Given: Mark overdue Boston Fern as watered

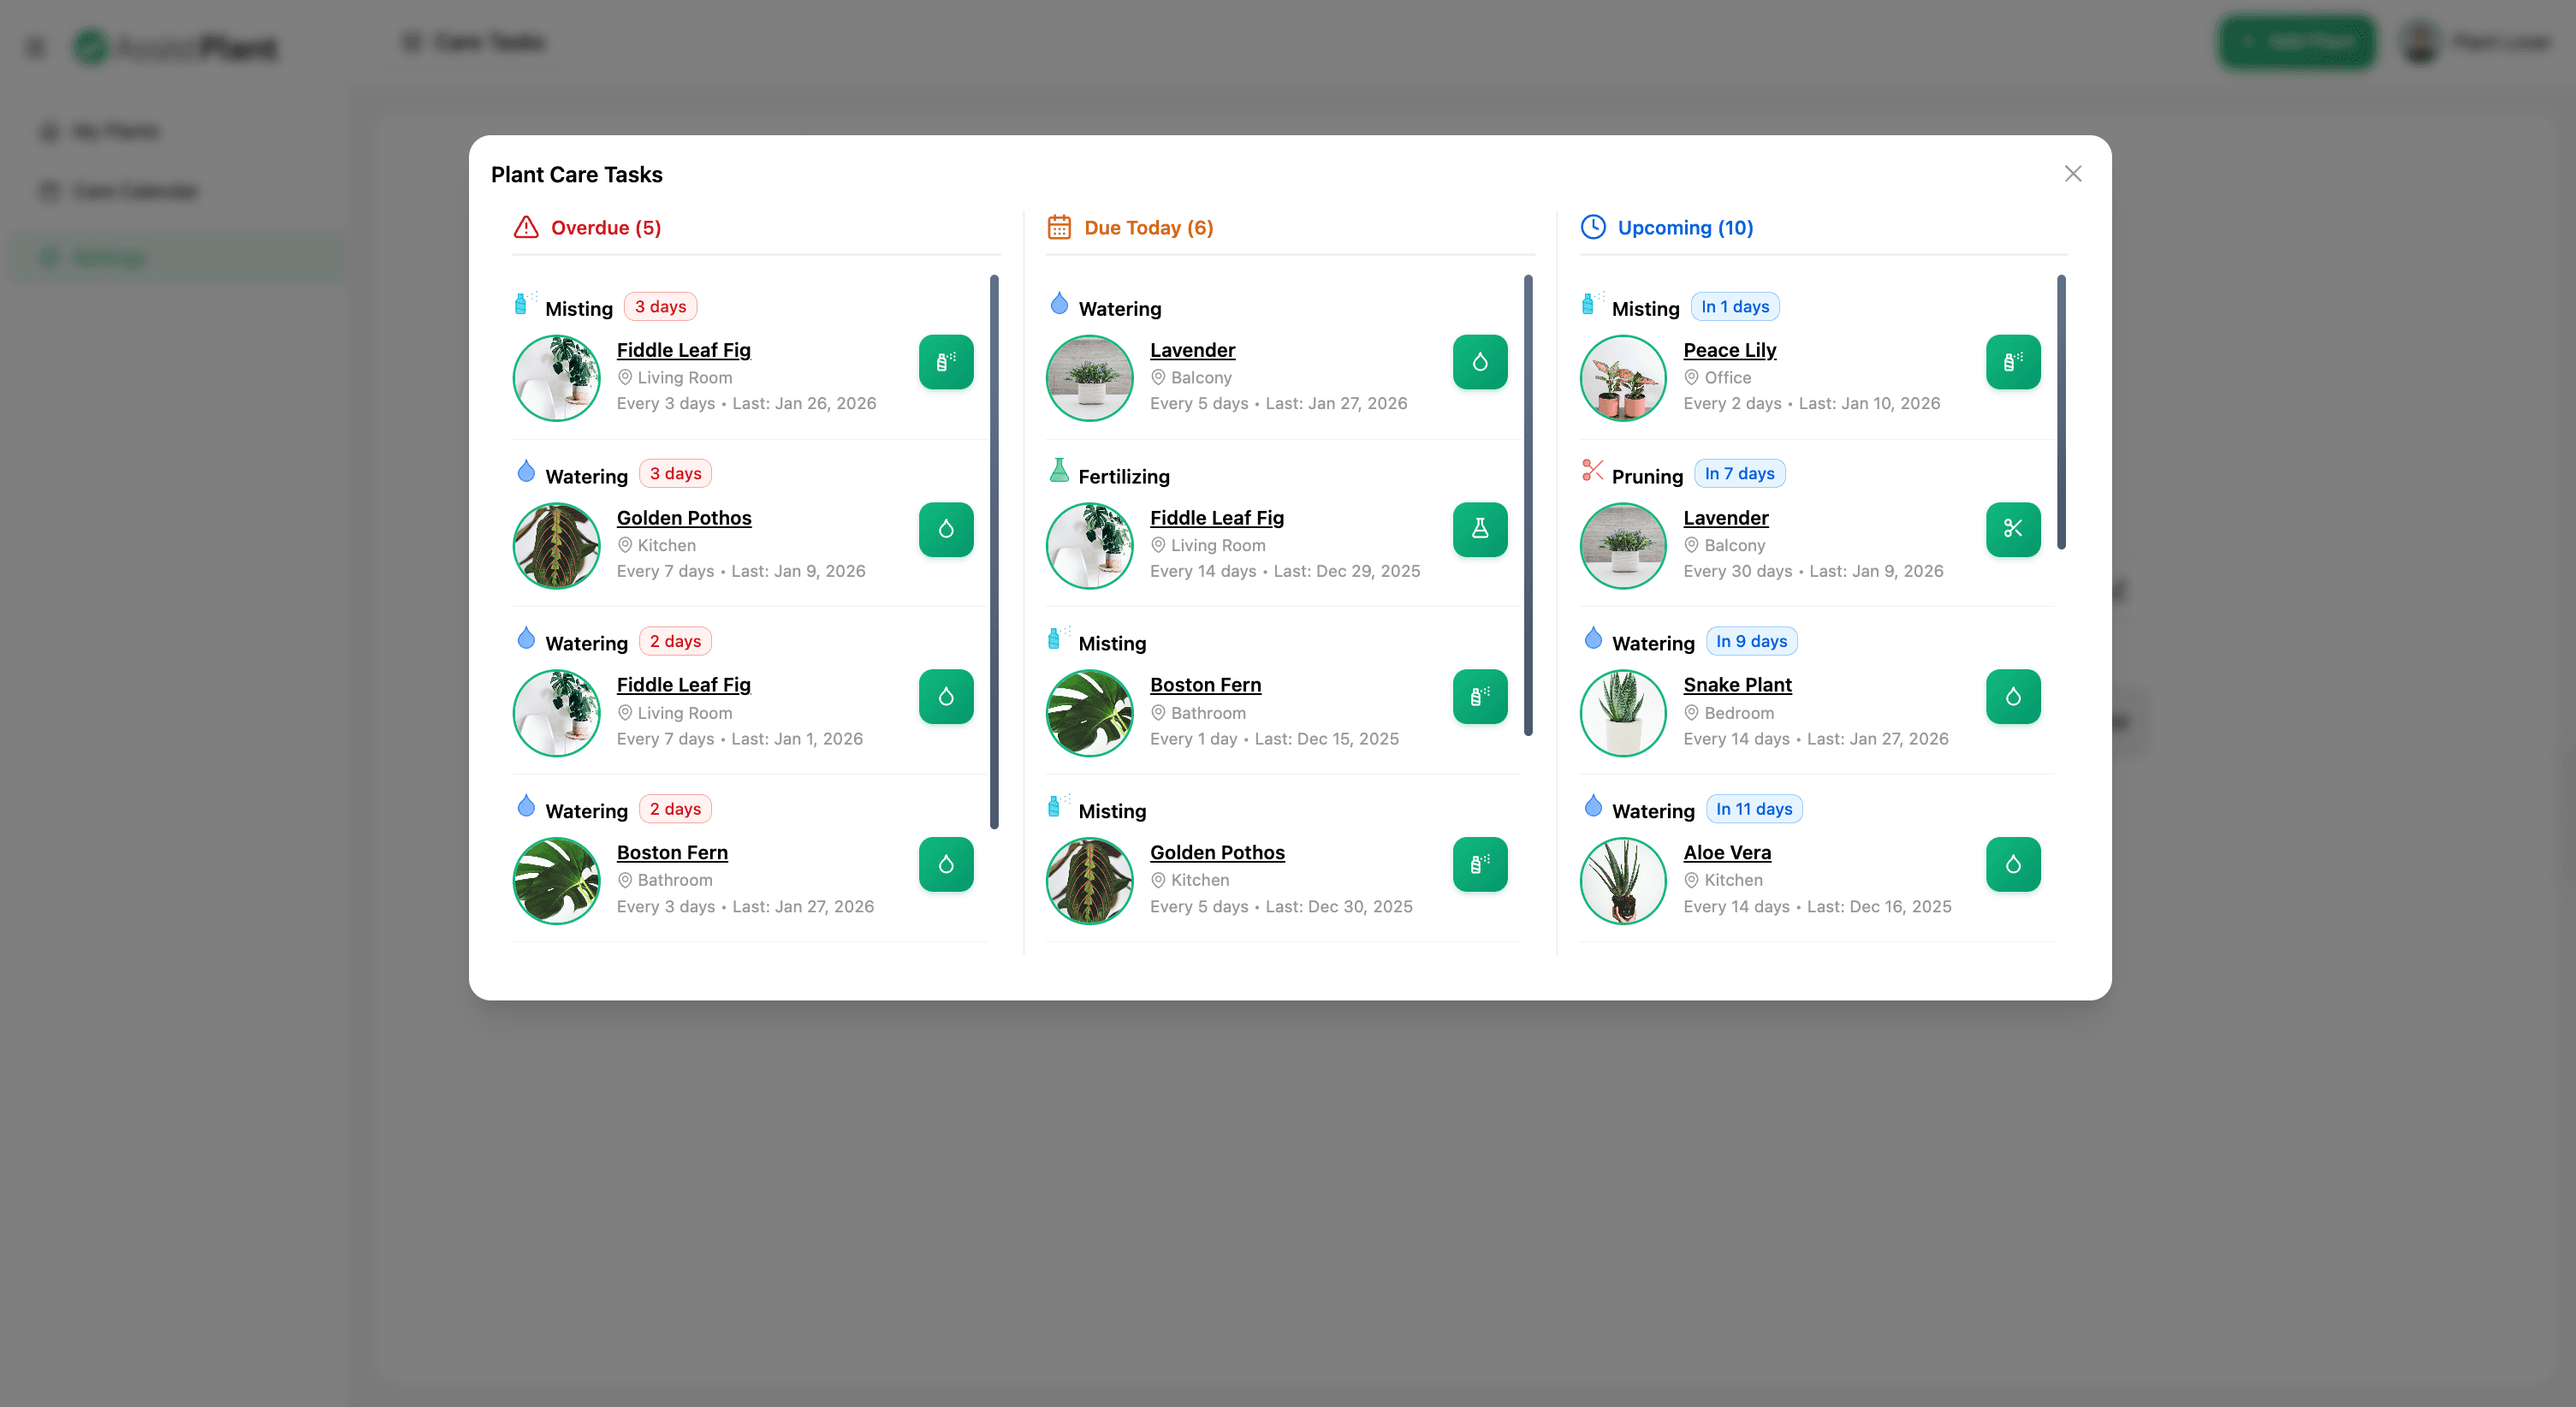Looking at the screenshot, I should pyautogui.click(x=946, y=864).
